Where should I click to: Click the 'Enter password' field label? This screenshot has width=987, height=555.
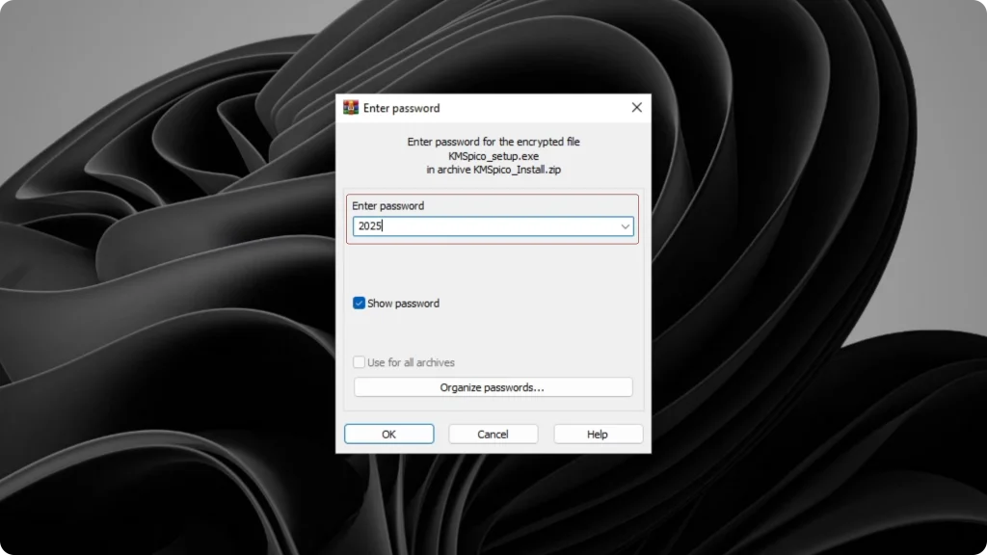[387, 206]
